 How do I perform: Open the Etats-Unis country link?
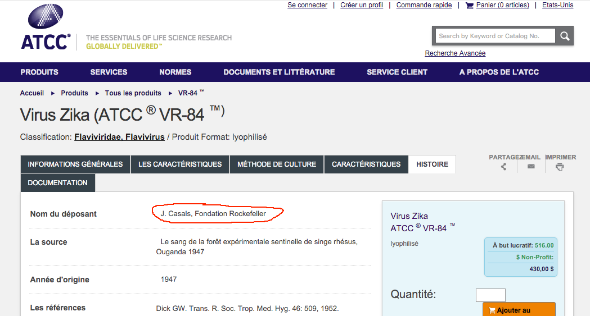[557, 5]
